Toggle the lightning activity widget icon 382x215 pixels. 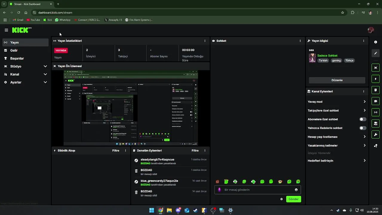(375, 79)
